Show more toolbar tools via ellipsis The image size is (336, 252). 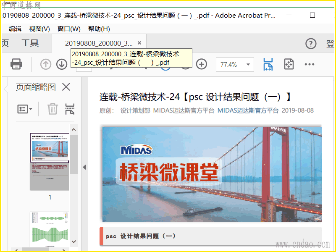tap(310, 64)
